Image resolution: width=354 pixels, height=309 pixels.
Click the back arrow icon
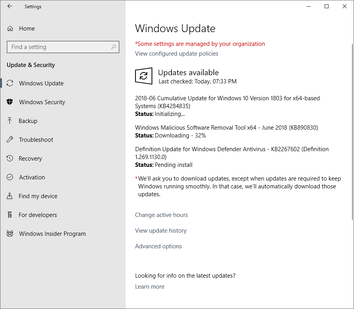click(10, 6)
